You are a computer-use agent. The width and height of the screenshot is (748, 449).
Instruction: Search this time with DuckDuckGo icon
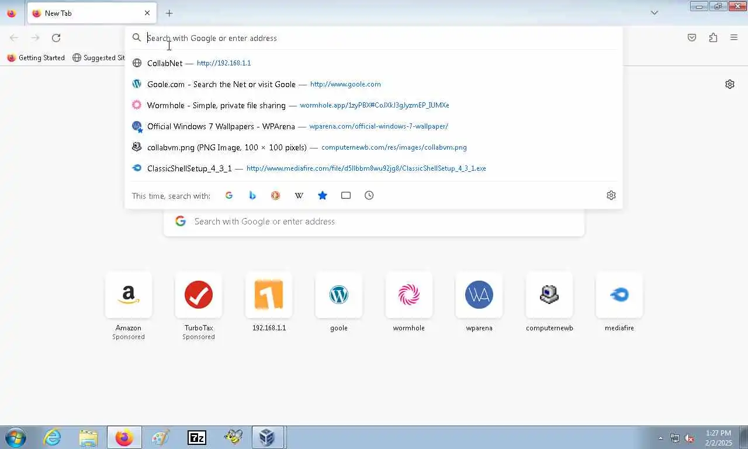coord(275,195)
